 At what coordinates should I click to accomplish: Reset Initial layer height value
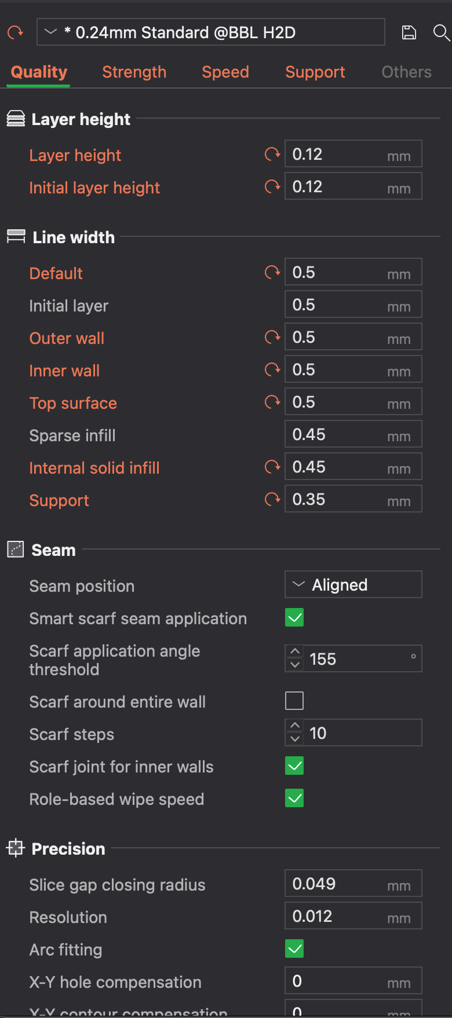pos(272,187)
